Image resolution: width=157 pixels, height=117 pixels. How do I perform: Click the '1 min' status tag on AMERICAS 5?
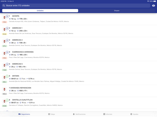5,70
